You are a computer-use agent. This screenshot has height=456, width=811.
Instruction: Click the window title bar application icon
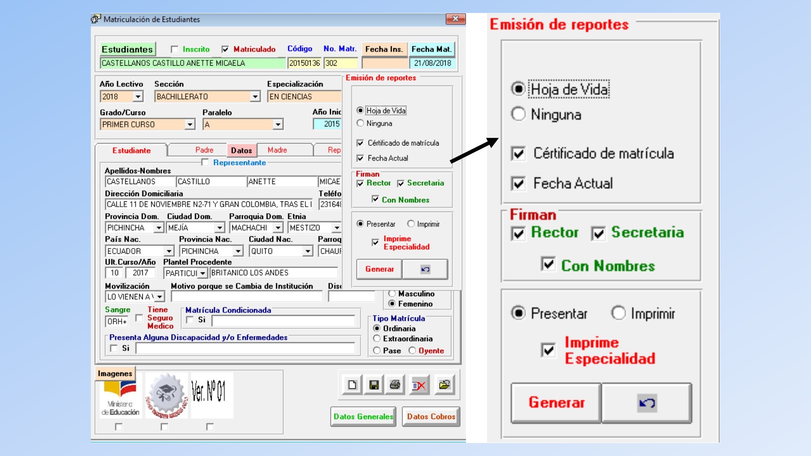click(96, 19)
